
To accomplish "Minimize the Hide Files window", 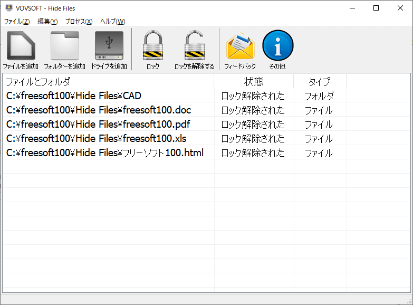I will pos(352,8).
